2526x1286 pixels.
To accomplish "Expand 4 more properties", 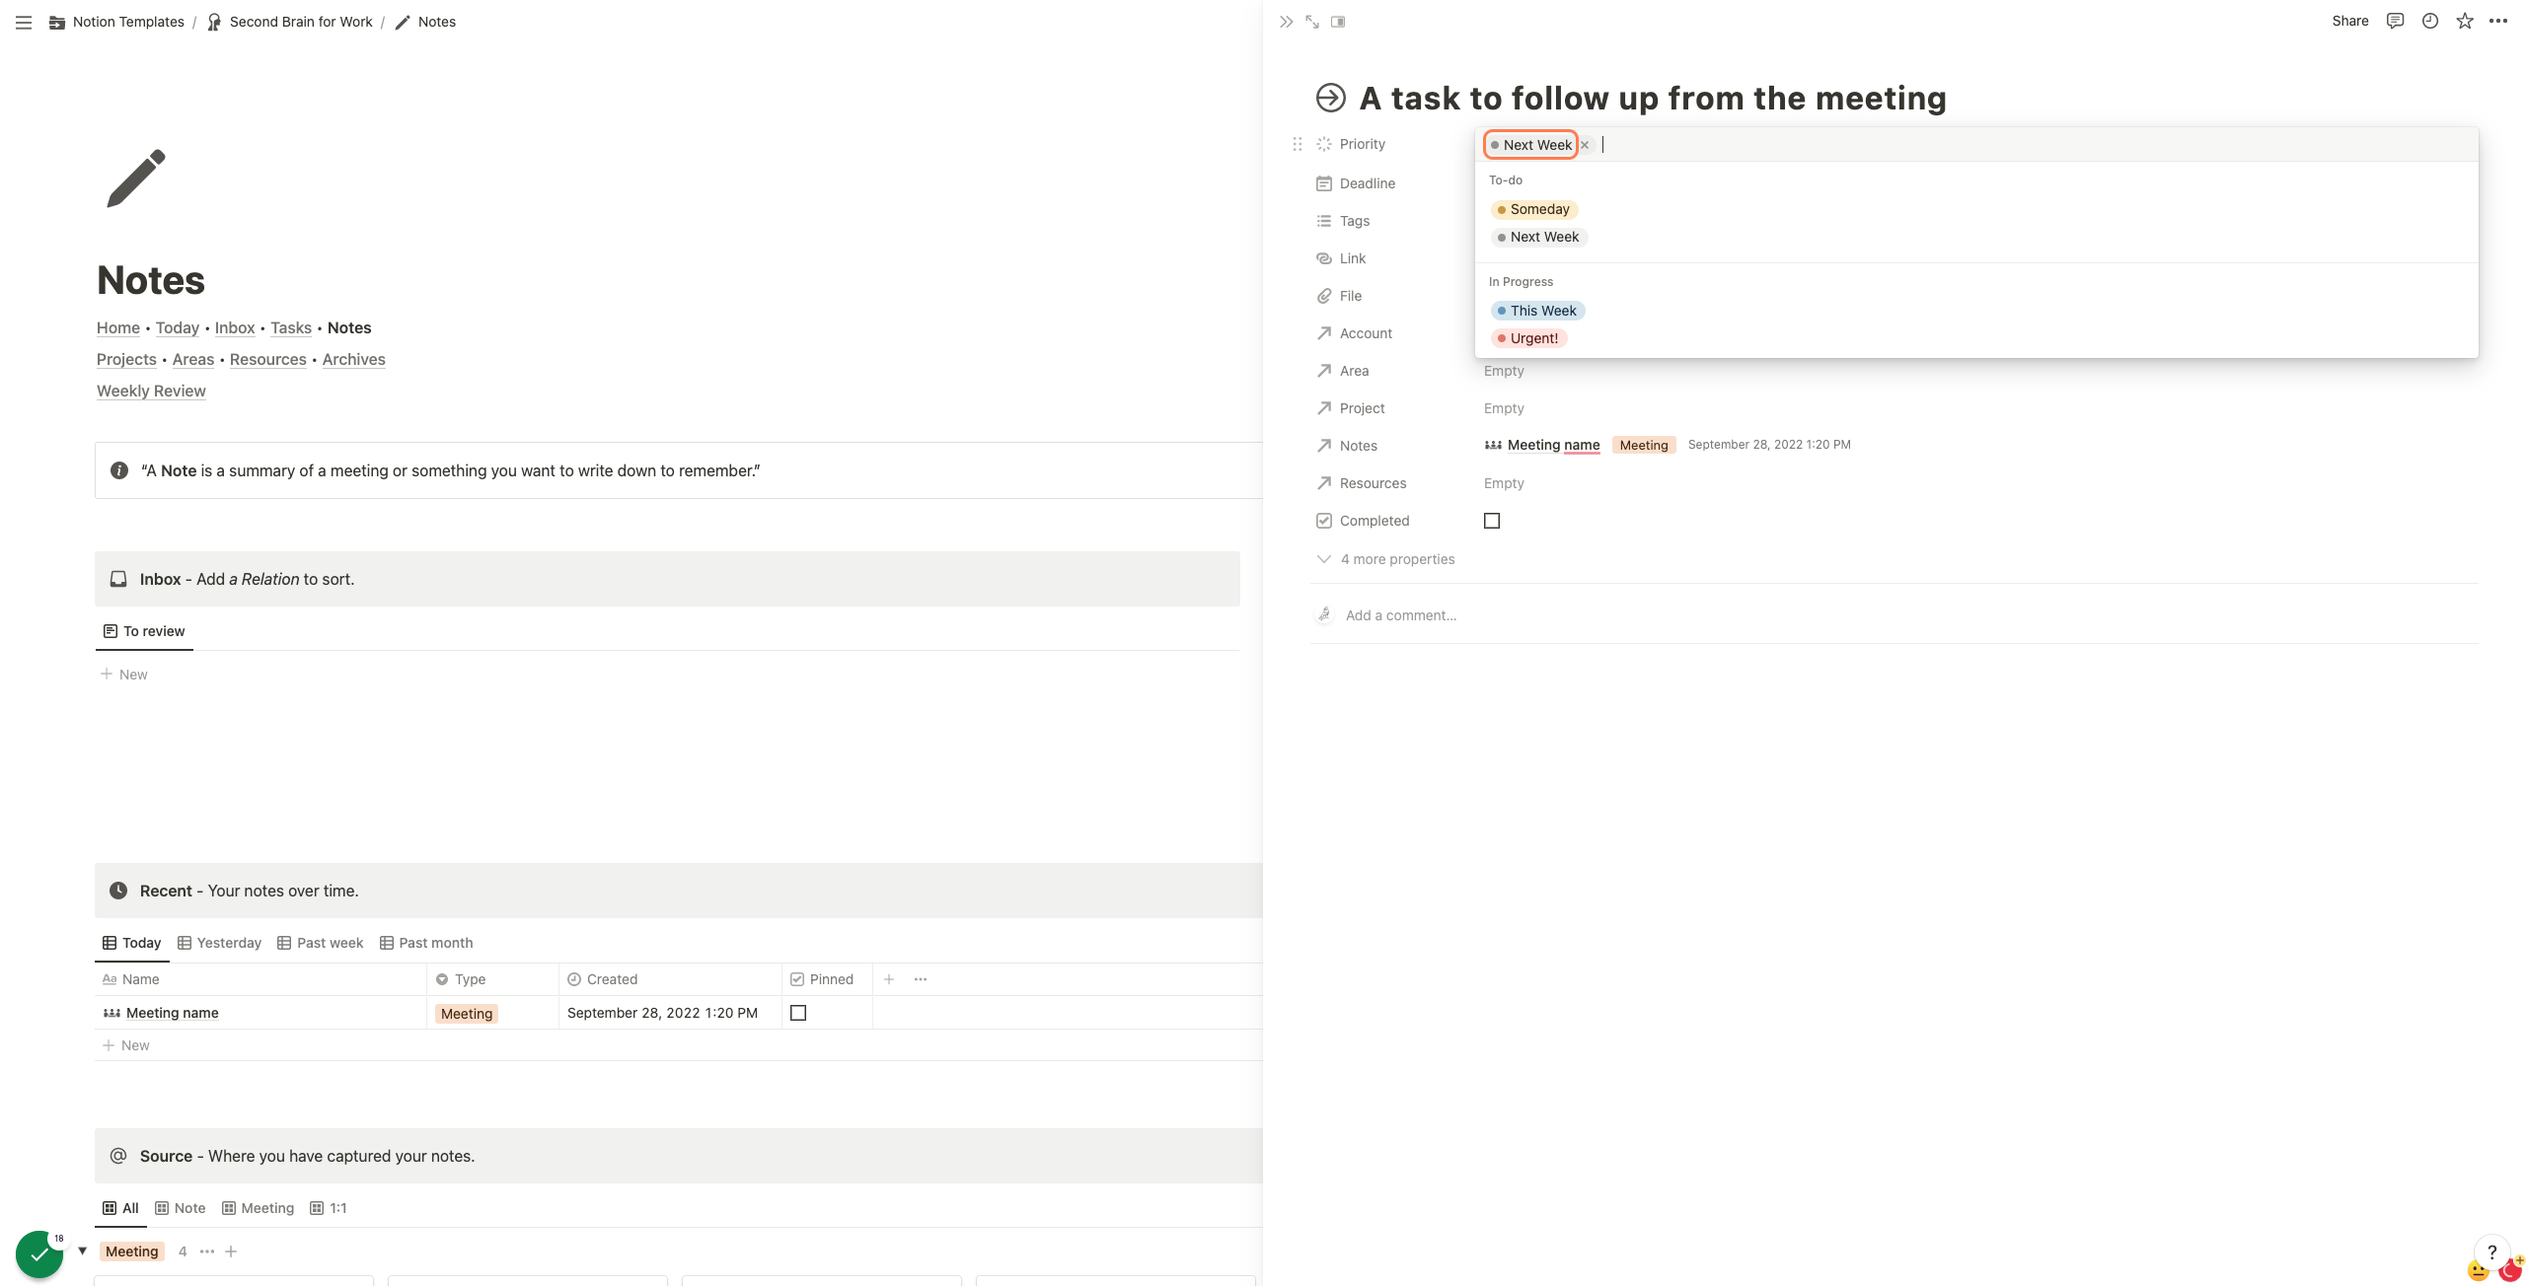I will (1385, 559).
